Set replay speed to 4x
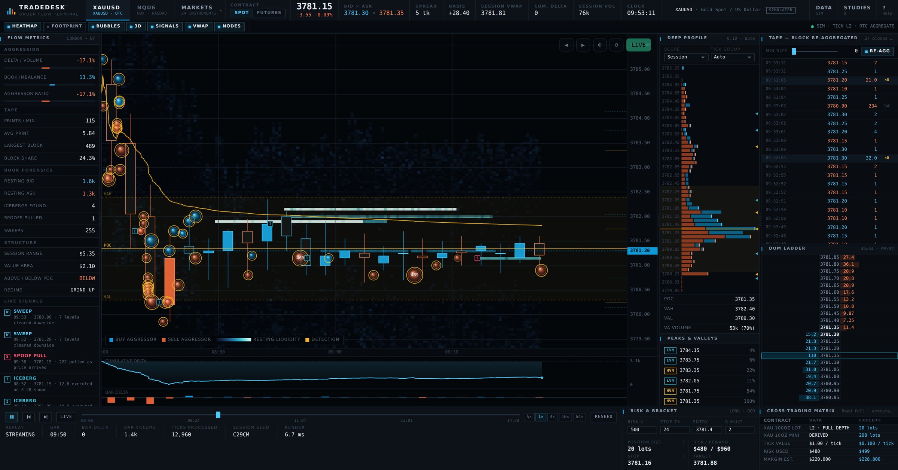The width and height of the screenshot is (898, 470). 552,416
